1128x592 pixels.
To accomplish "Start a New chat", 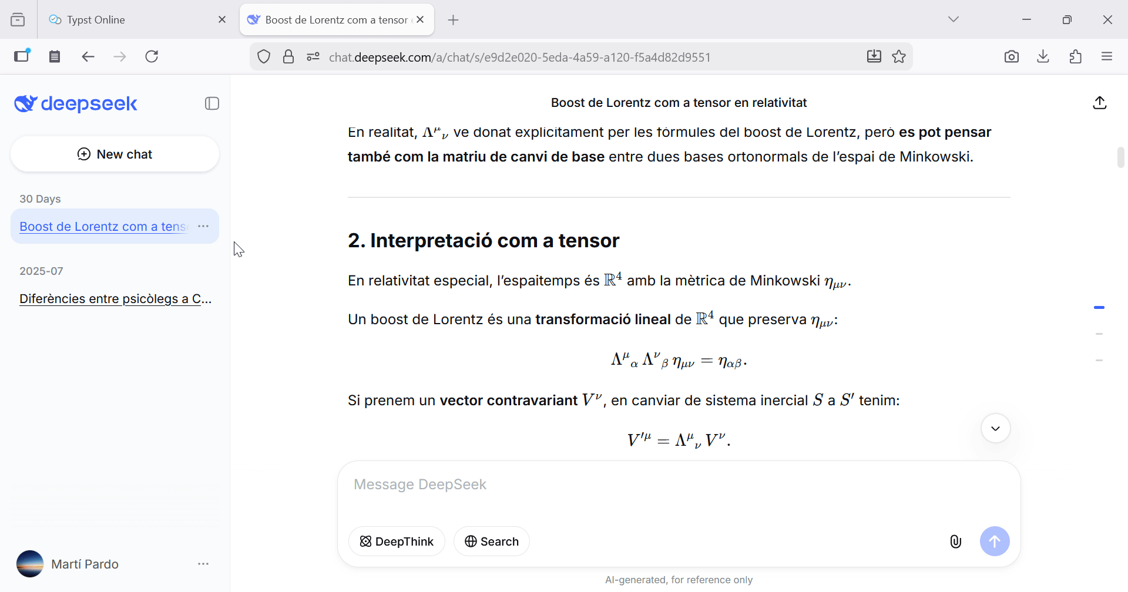I will tap(115, 154).
